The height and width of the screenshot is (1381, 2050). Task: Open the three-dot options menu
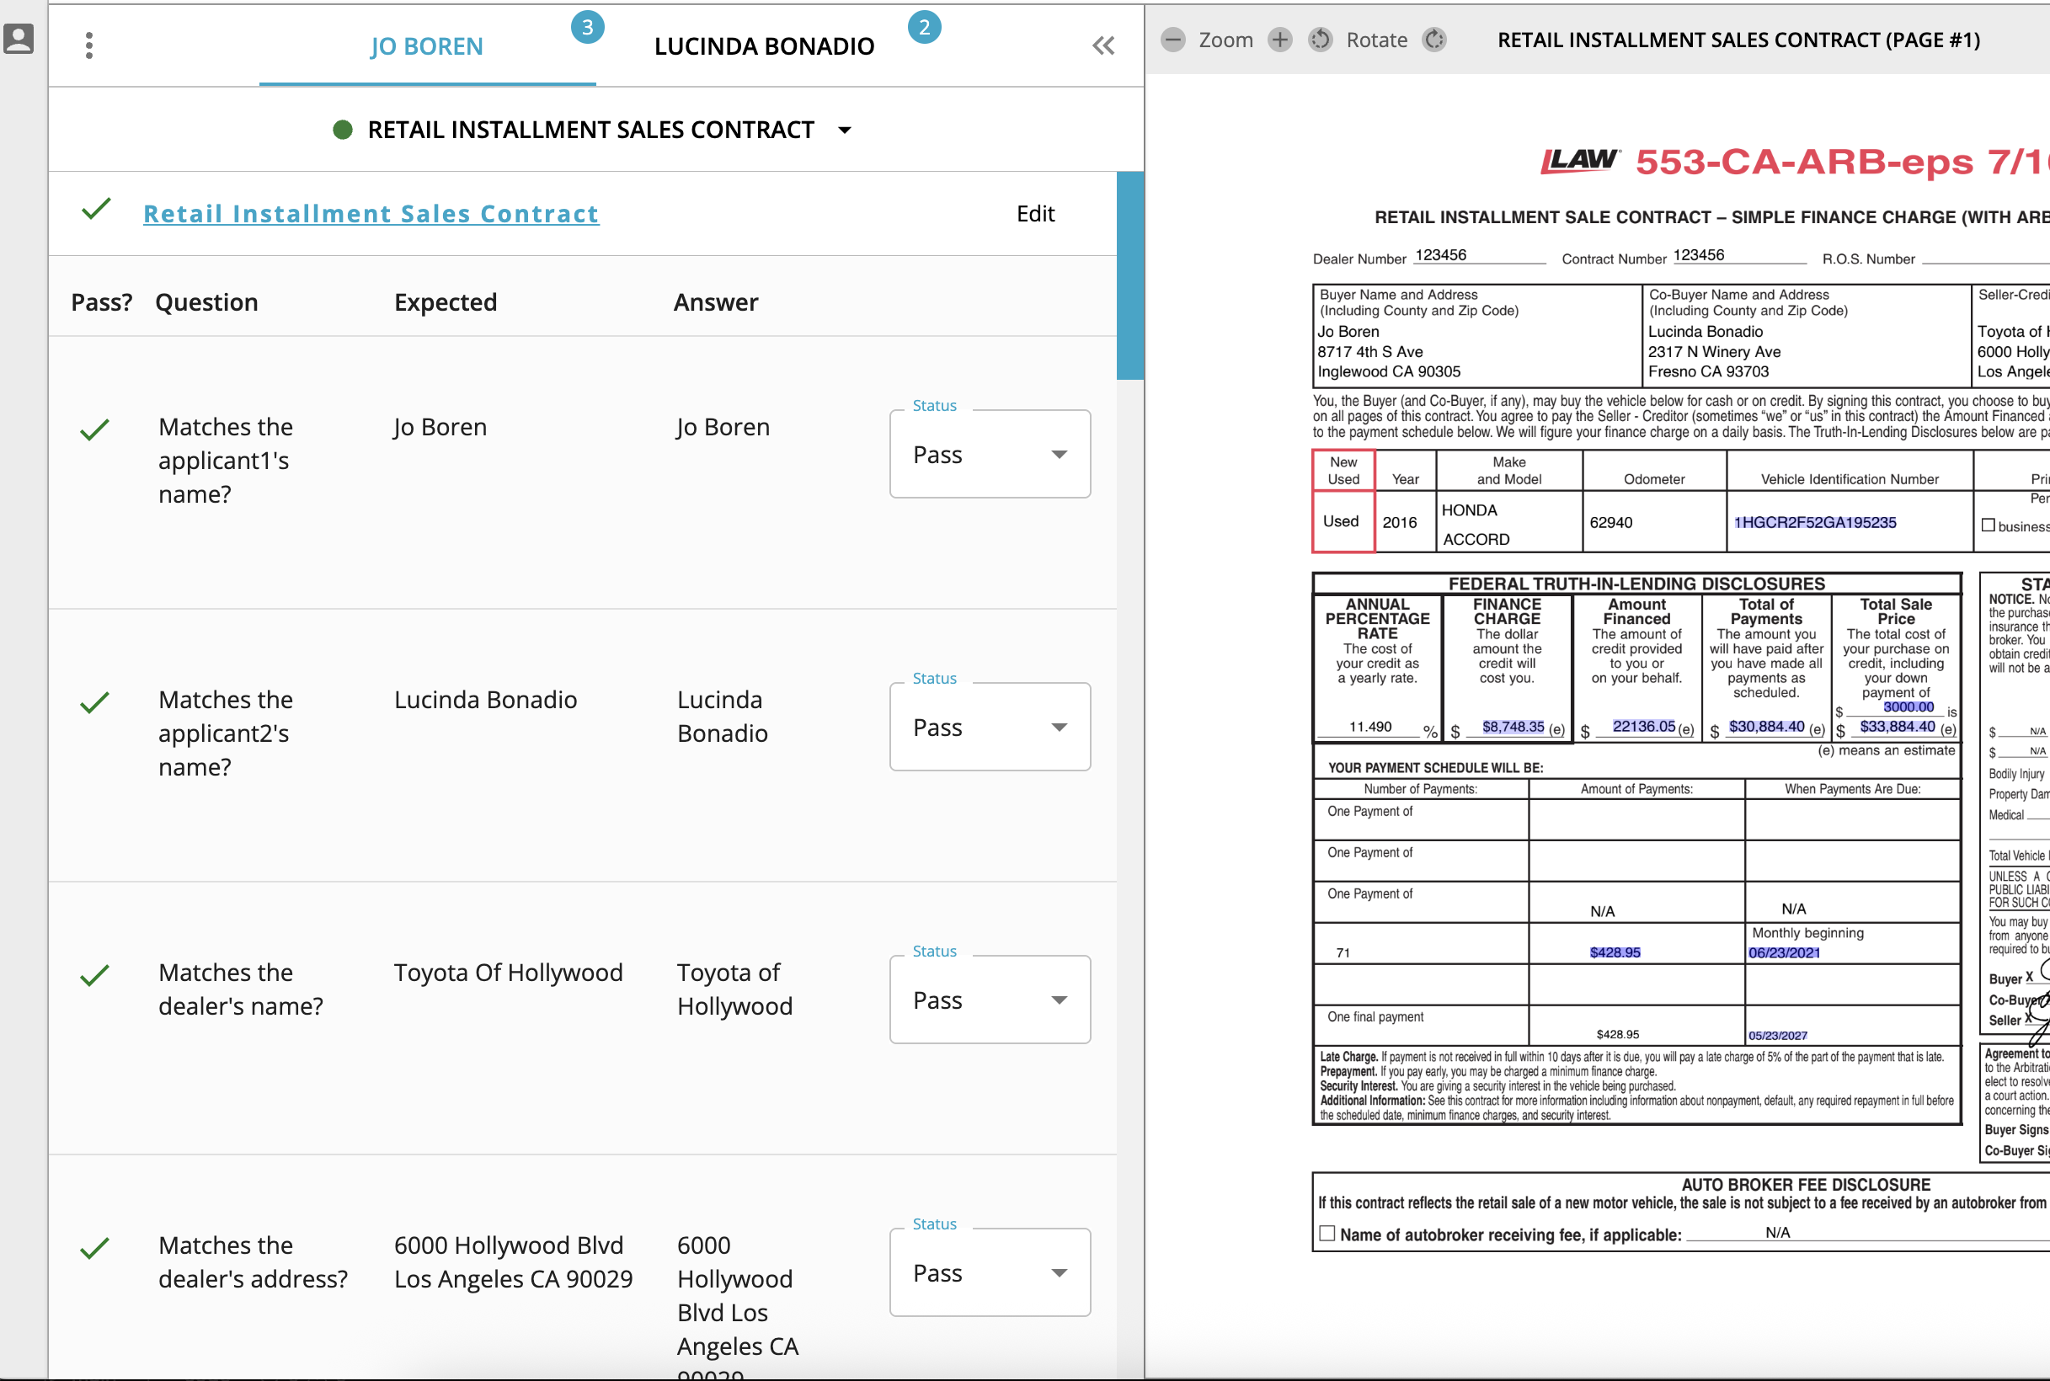coord(89,45)
